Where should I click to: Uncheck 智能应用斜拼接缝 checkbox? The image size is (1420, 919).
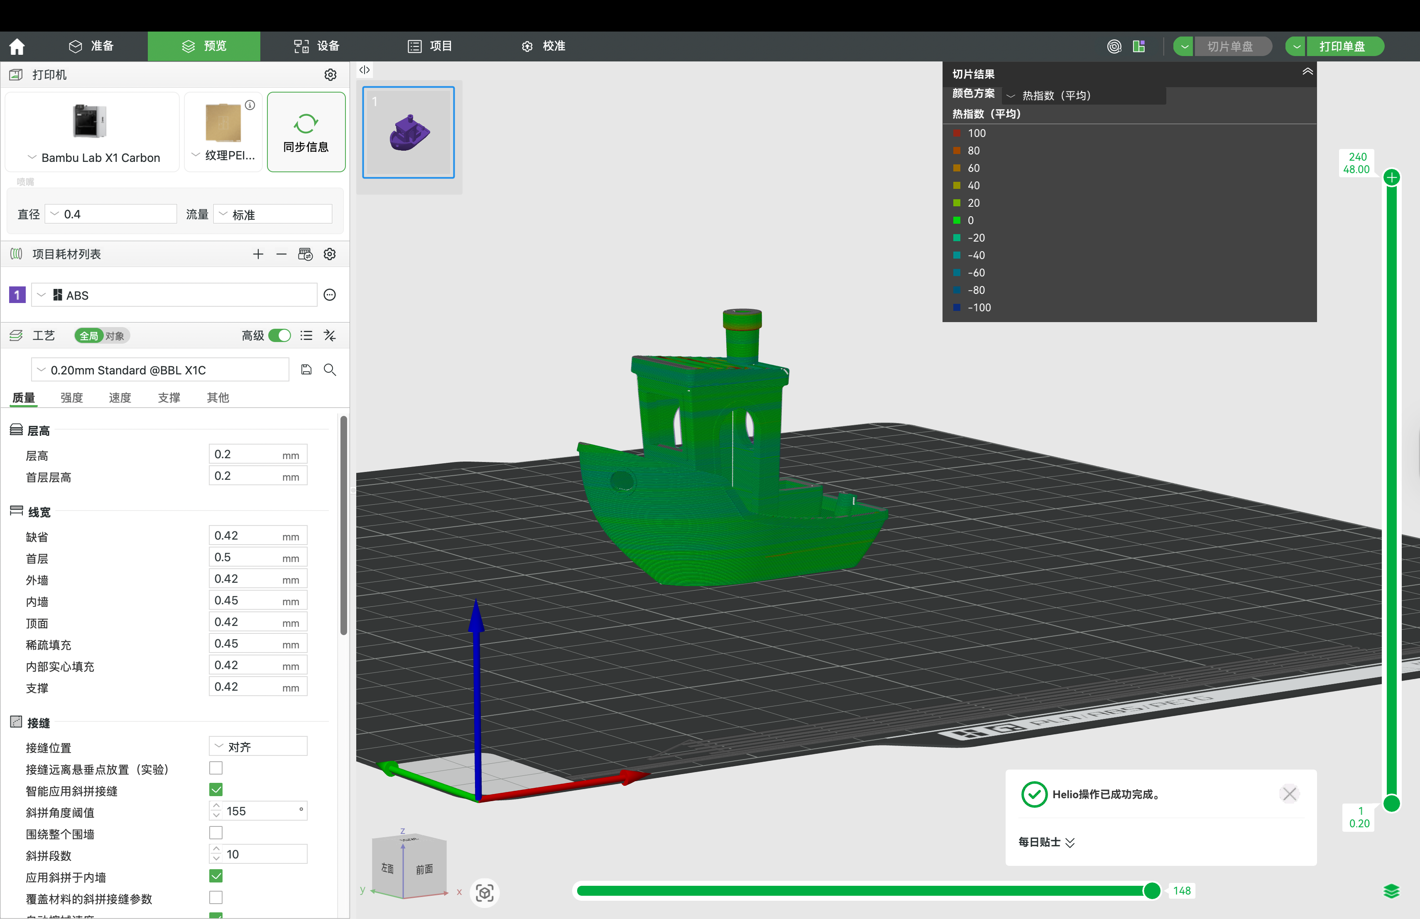tap(216, 789)
